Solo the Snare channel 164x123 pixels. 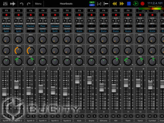[x=94, y=116]
